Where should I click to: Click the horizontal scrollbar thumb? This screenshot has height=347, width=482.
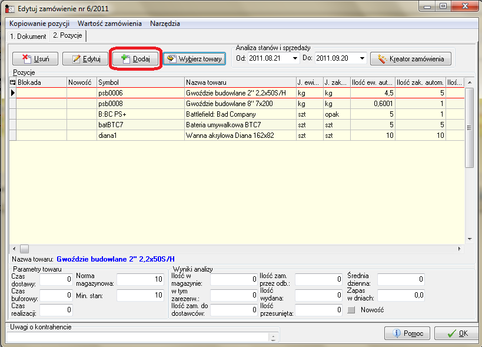pyautogui.click(x=24, y=249)
